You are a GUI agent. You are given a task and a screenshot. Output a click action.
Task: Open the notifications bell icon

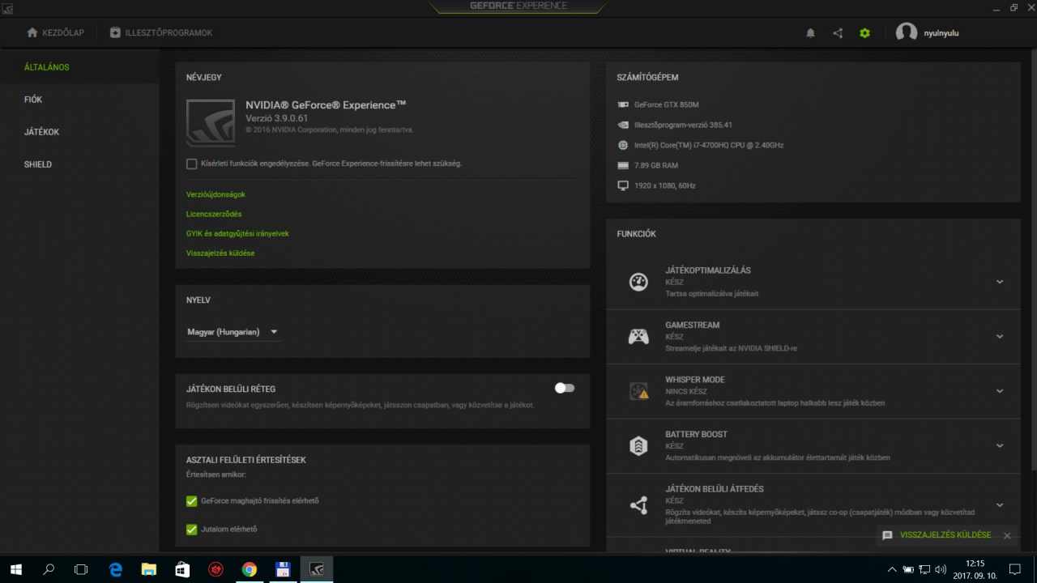pyautogui.click(x=810, y=33)
